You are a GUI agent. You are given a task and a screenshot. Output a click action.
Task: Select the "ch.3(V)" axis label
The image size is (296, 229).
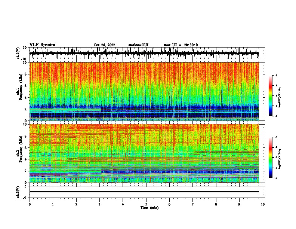[x=18, y=192]
